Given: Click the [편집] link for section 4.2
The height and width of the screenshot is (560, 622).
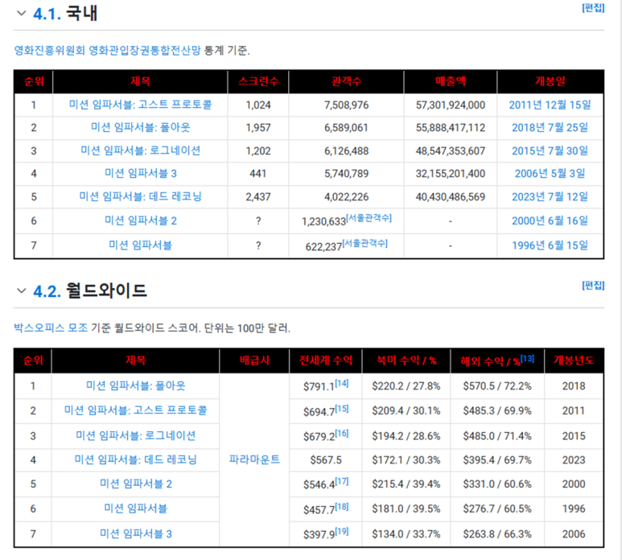Looking at the screenshot, I should tap(593, 286).
